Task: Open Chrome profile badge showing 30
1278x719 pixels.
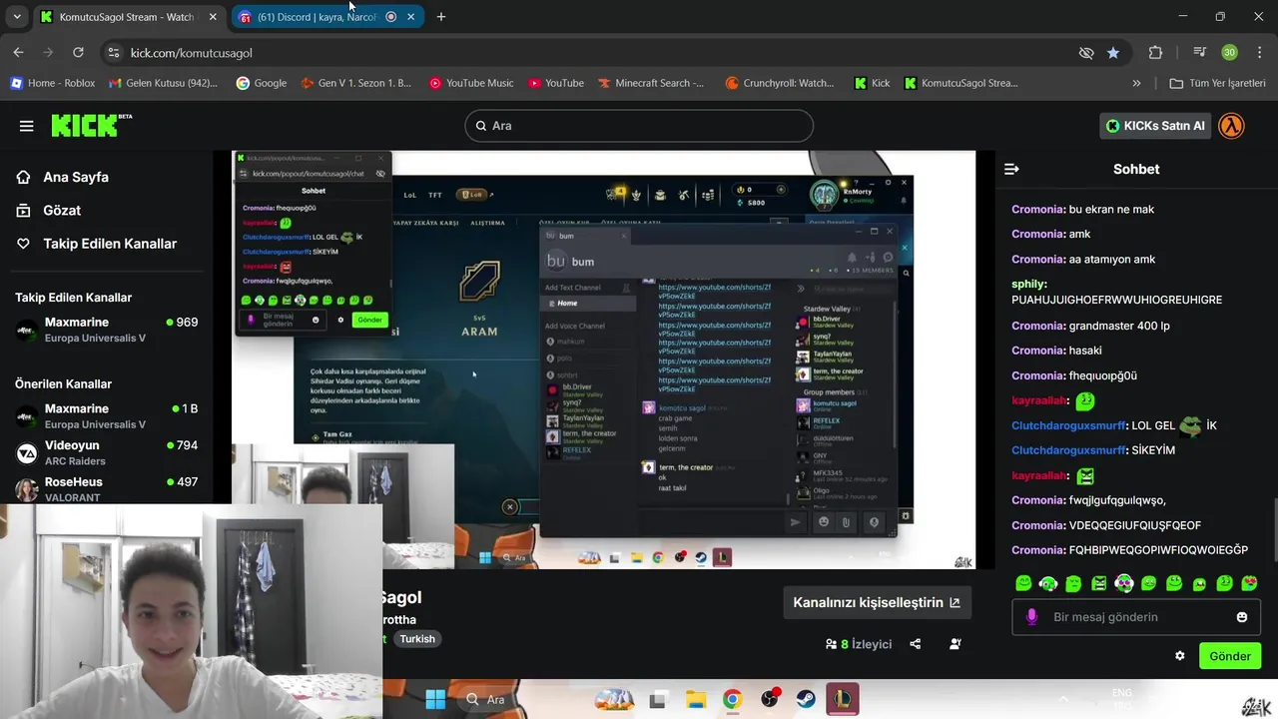Action: pos(1229,53)
